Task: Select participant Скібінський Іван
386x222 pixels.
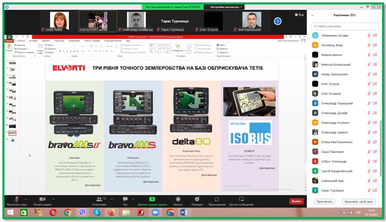Action: pyautogui.click(x=345, y=181)
